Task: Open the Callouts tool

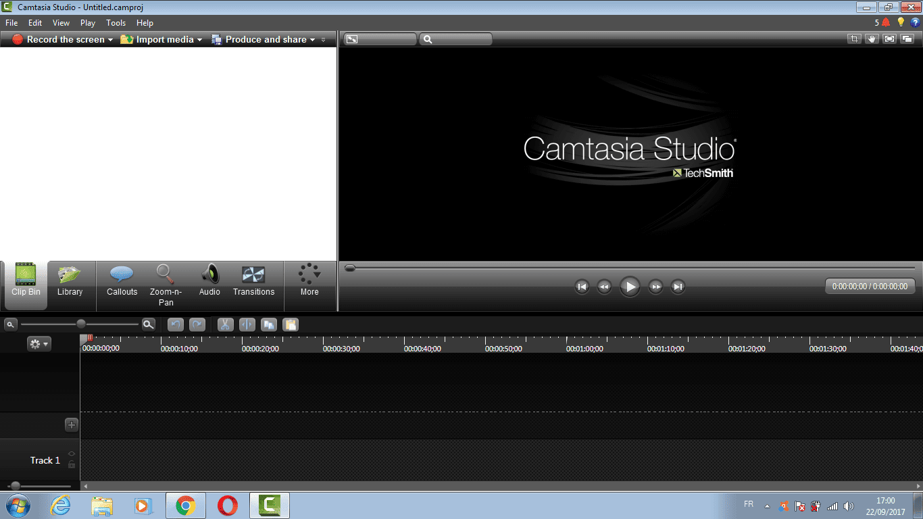Action: (122, 281)
